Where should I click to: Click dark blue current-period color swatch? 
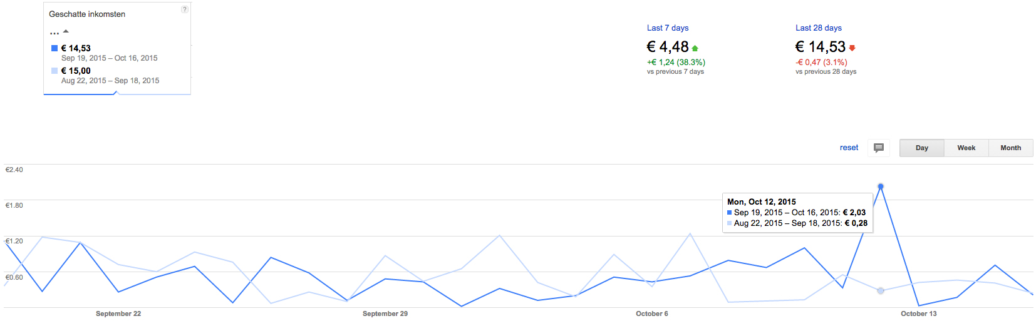[x=54, y=48]
